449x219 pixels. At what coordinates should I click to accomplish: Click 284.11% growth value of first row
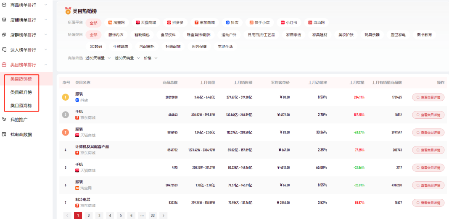[x=359, y=97]
